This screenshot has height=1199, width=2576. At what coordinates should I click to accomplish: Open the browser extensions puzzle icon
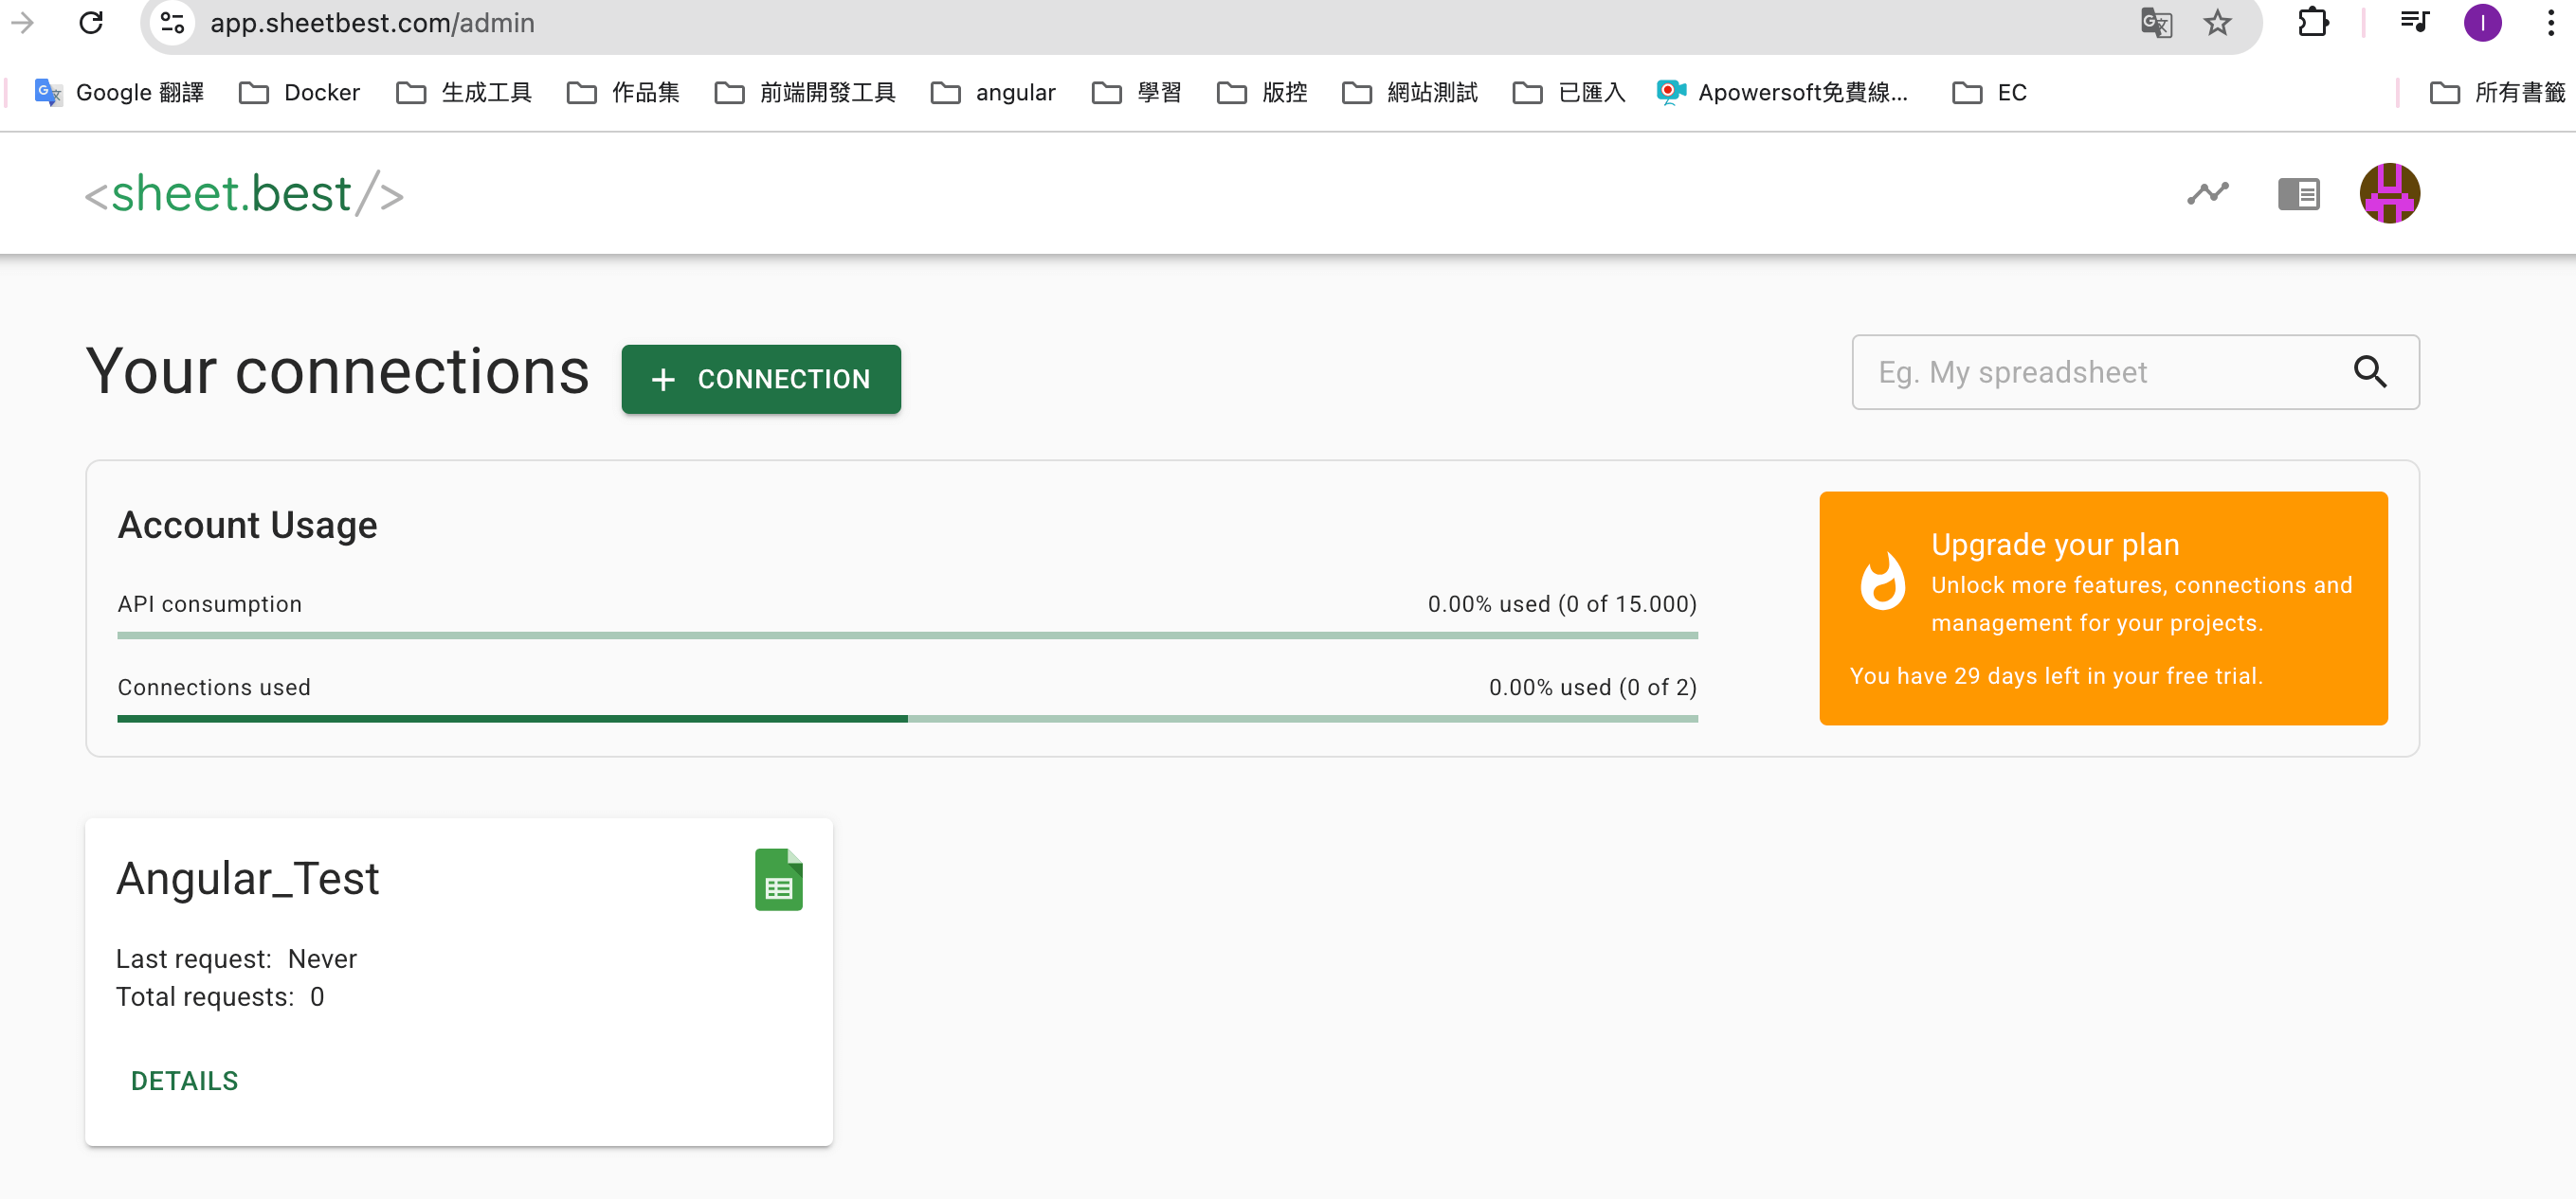(2313, 23)
